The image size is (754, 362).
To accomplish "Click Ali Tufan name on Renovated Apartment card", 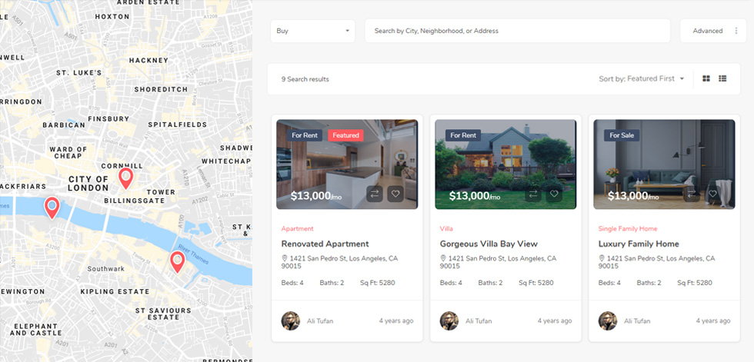I will pos(320,320).
